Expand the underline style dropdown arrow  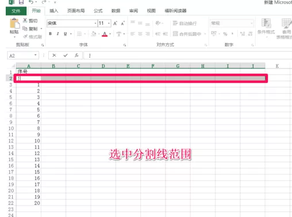click(71, 34)
